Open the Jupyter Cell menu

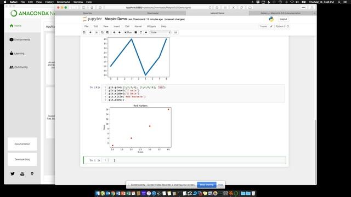[x=127, y=26]
